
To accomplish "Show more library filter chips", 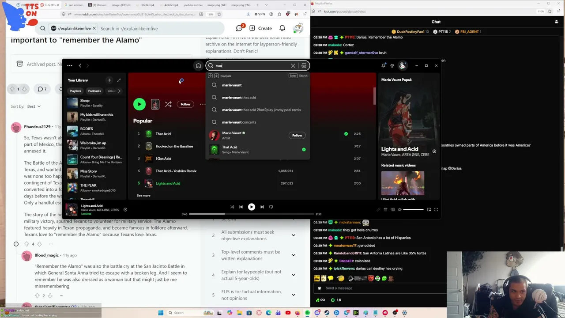I will [x=119, y=91].
